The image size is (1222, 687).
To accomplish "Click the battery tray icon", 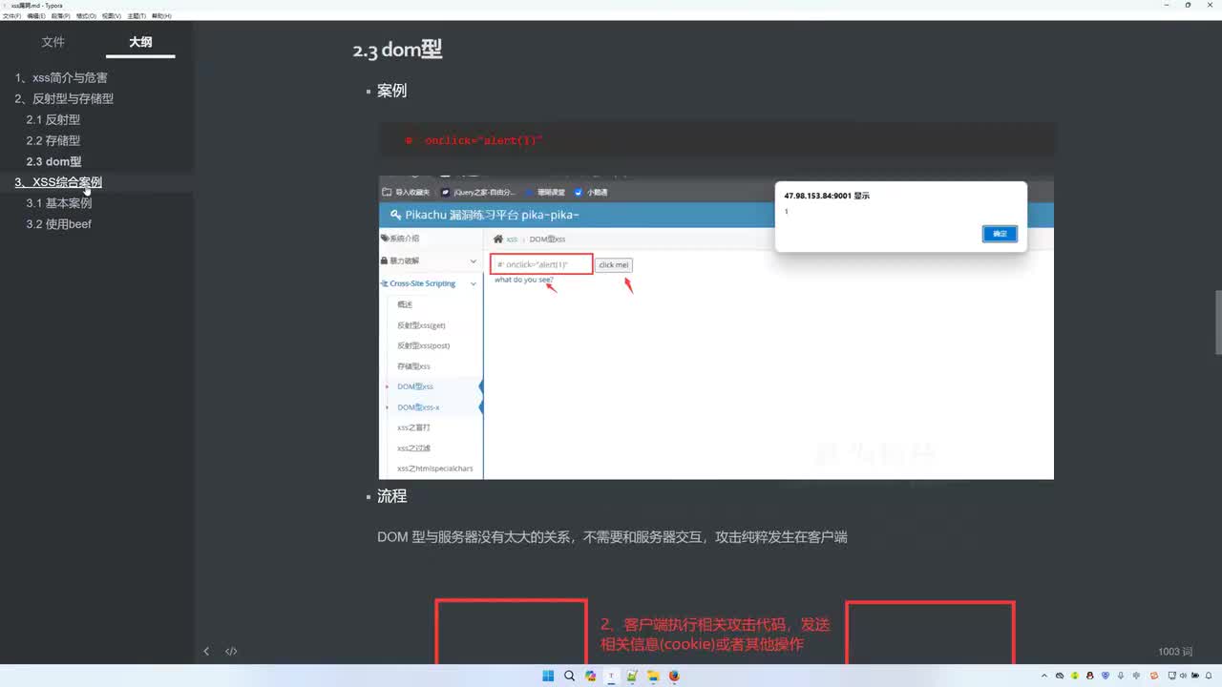I will coord(1195,676).
